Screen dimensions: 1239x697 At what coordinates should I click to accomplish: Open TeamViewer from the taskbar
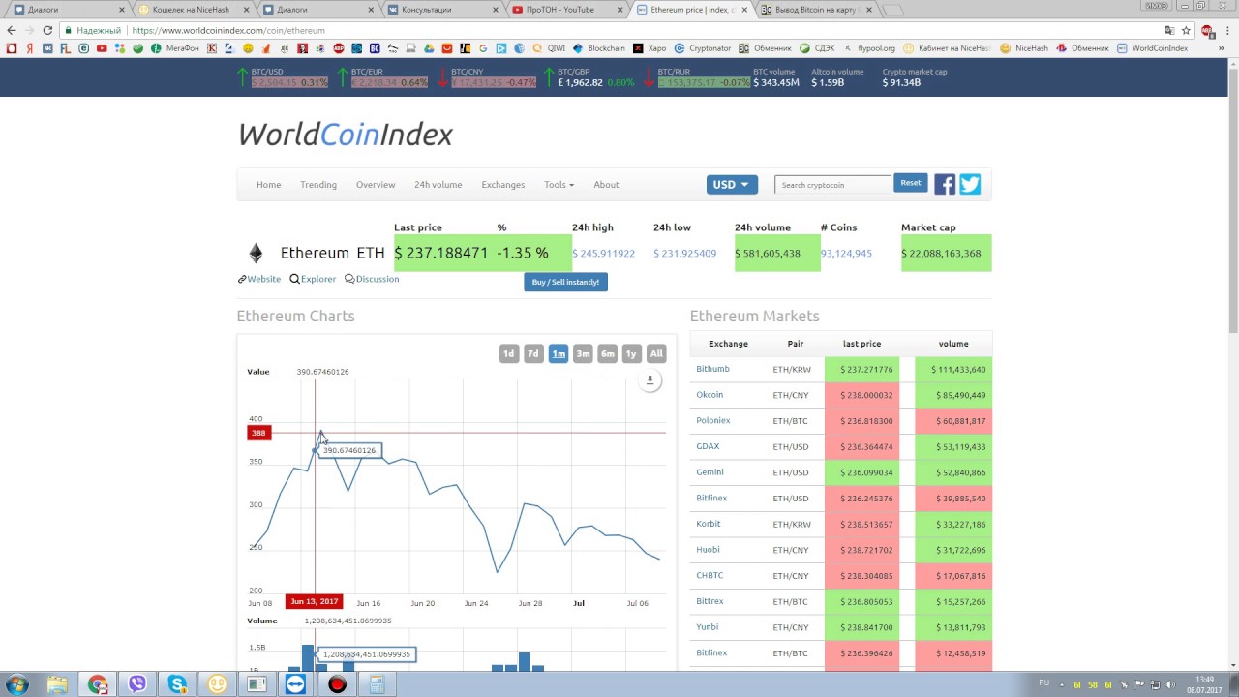click(296, 684)
